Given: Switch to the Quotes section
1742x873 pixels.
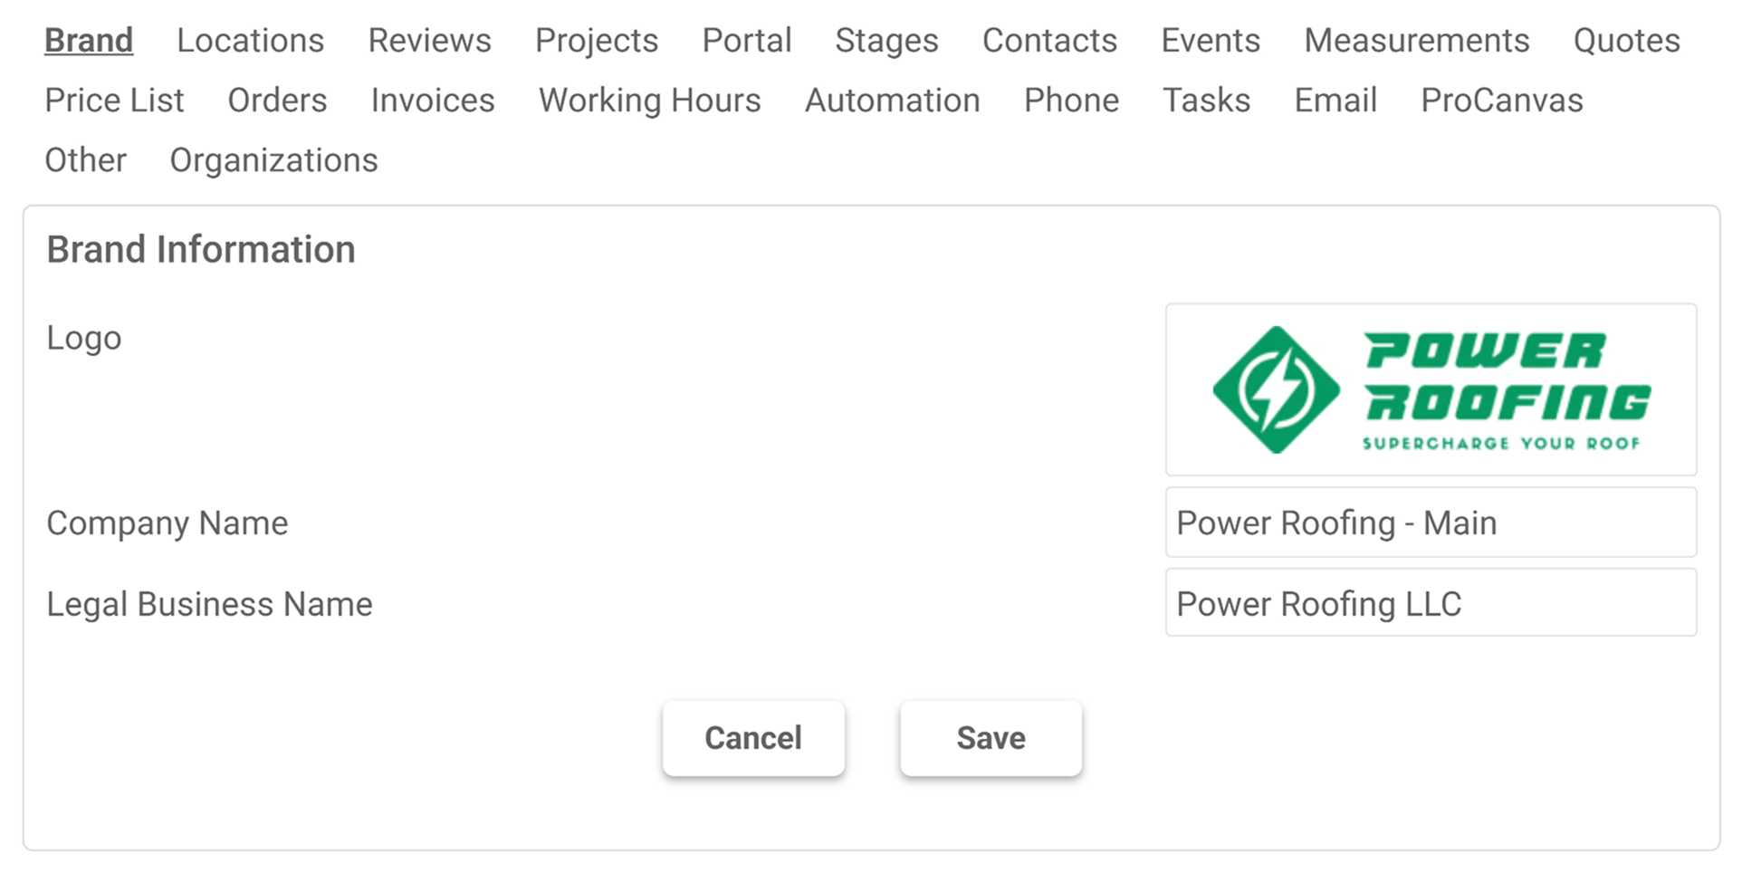Looking at the screenshot, I should coord(1625,40).
